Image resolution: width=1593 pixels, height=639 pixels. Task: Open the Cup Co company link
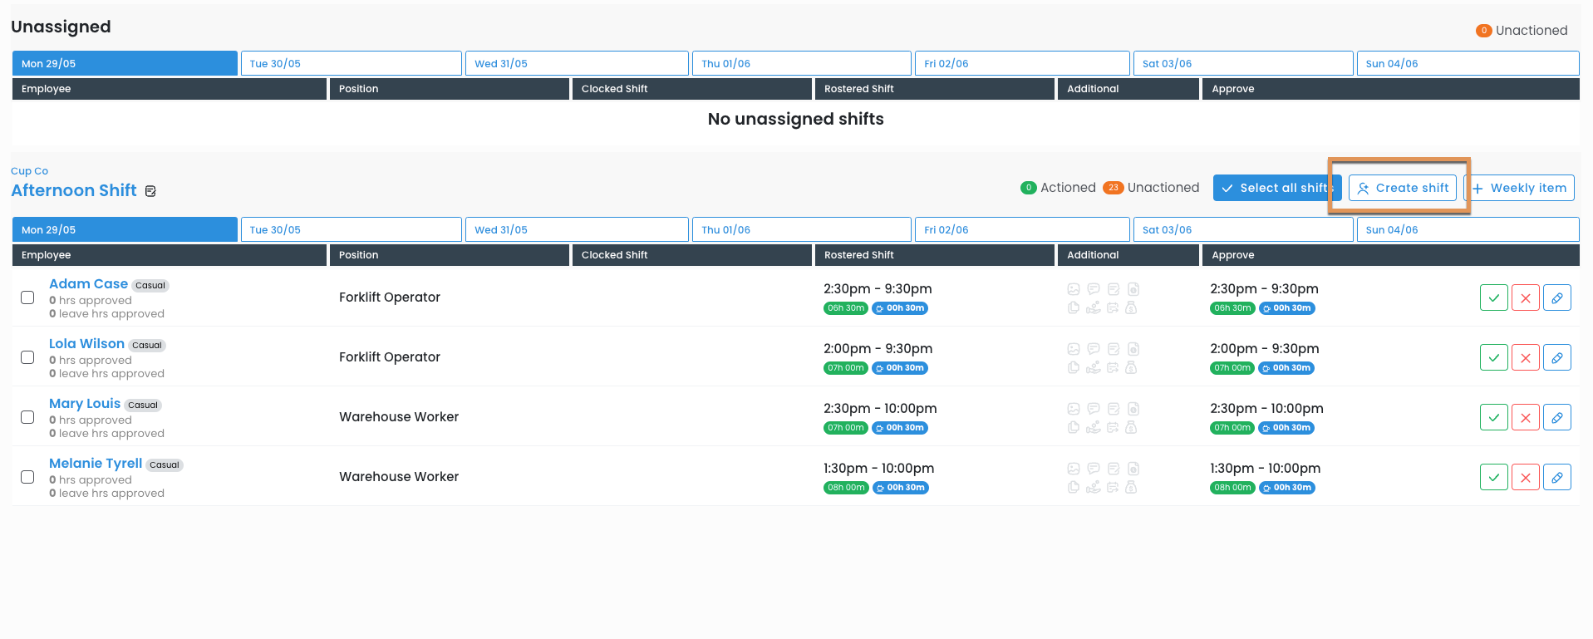coord(29,171)
